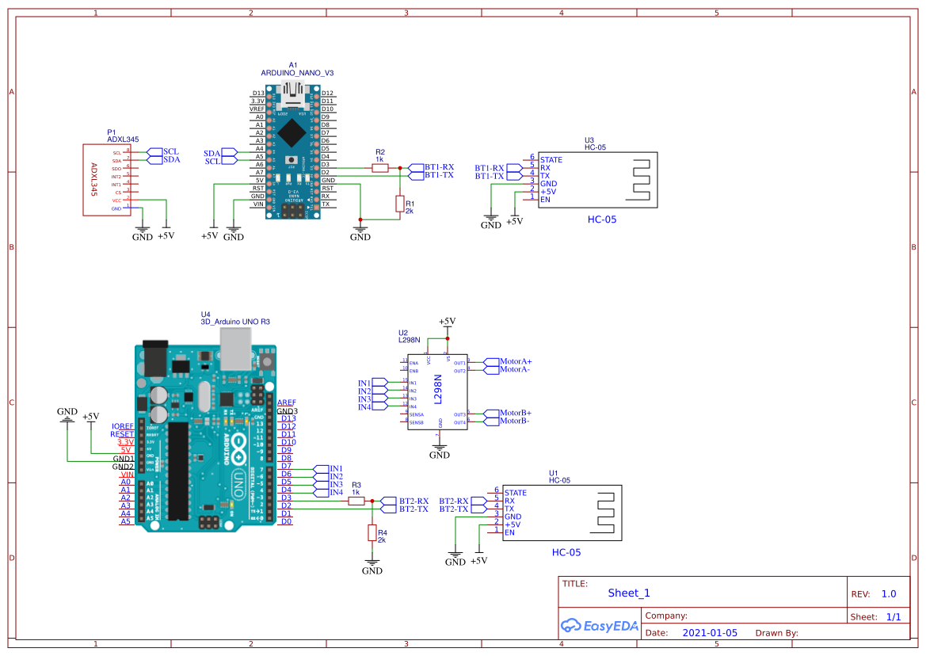Screen dimensions: 926x656
Task: Click the Sheet_1 title text
Action: click(628, 593)
